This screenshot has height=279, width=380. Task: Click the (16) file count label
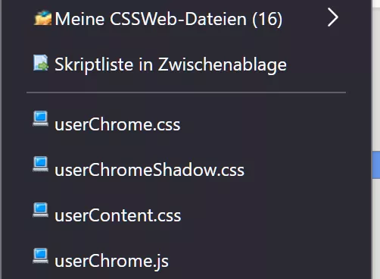click(x=267, y=19)
